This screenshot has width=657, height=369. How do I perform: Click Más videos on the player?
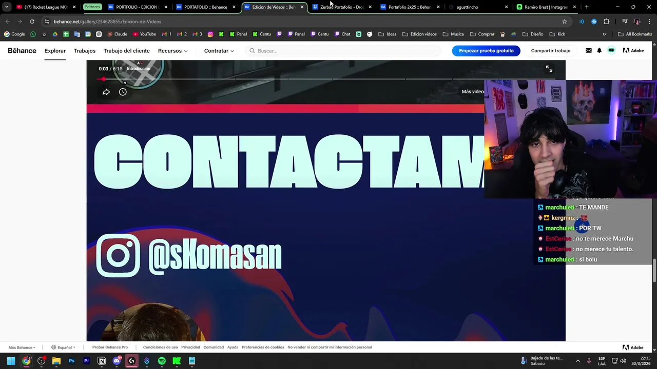coord(472,92)
